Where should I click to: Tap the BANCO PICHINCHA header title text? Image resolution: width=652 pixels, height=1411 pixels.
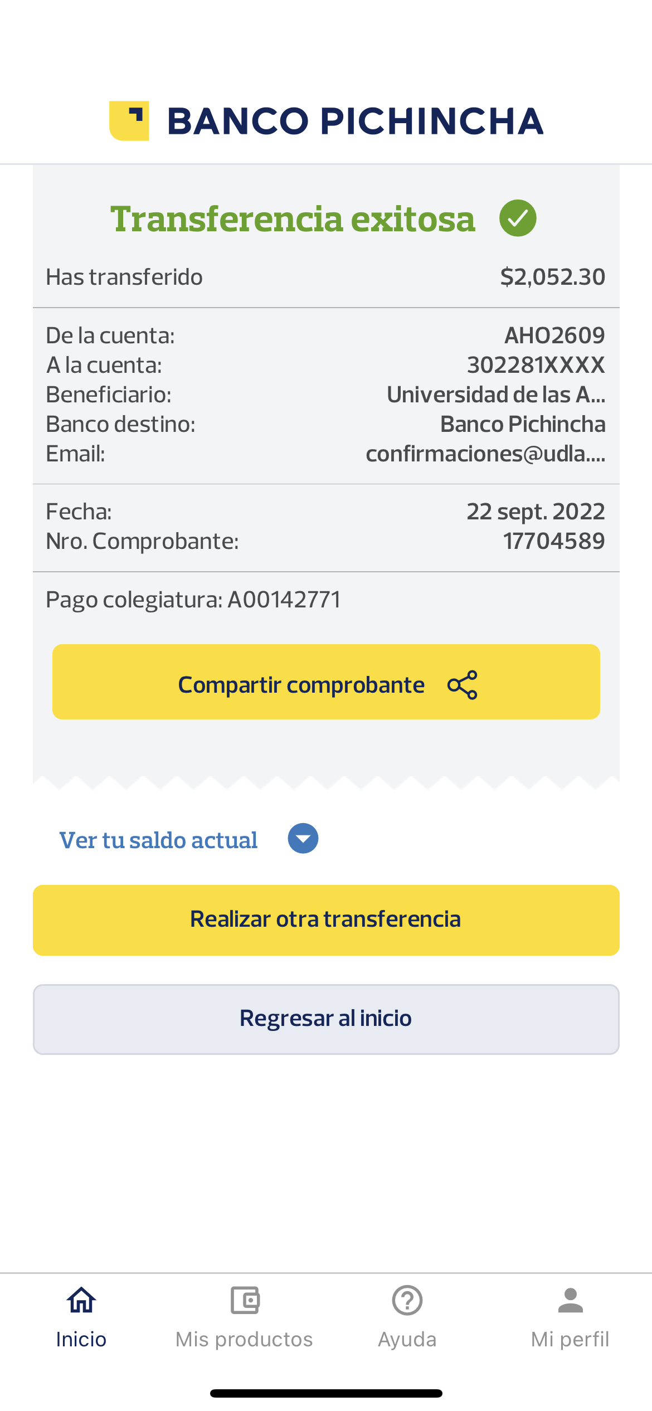click(x=355, y=121)
